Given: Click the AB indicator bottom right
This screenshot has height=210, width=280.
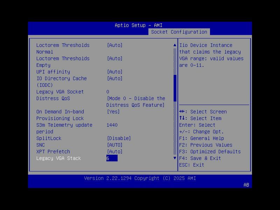Looking at the screenshot, I should click(x=247, y=184).
